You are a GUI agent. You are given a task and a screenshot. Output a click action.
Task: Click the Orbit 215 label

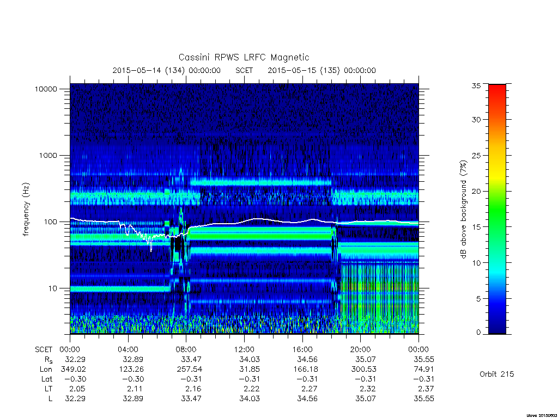point(496,374)
